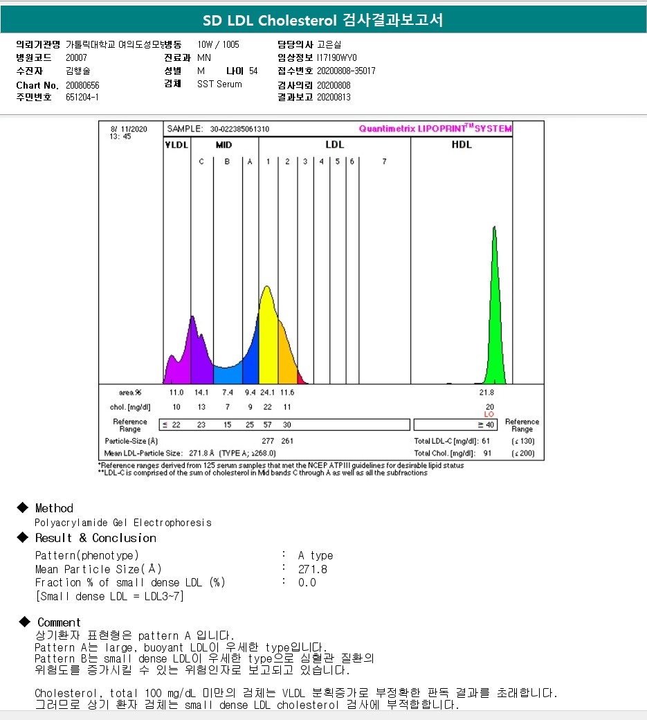Click the 'LDL' column header in chart

334,145
